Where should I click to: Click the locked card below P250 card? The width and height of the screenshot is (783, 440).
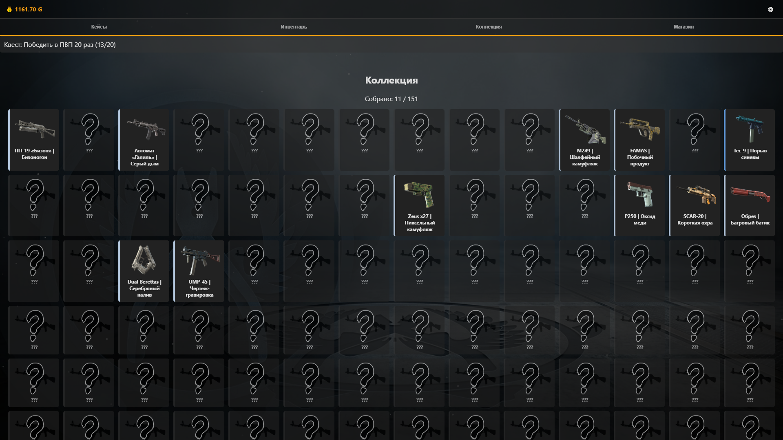point(639,271)
